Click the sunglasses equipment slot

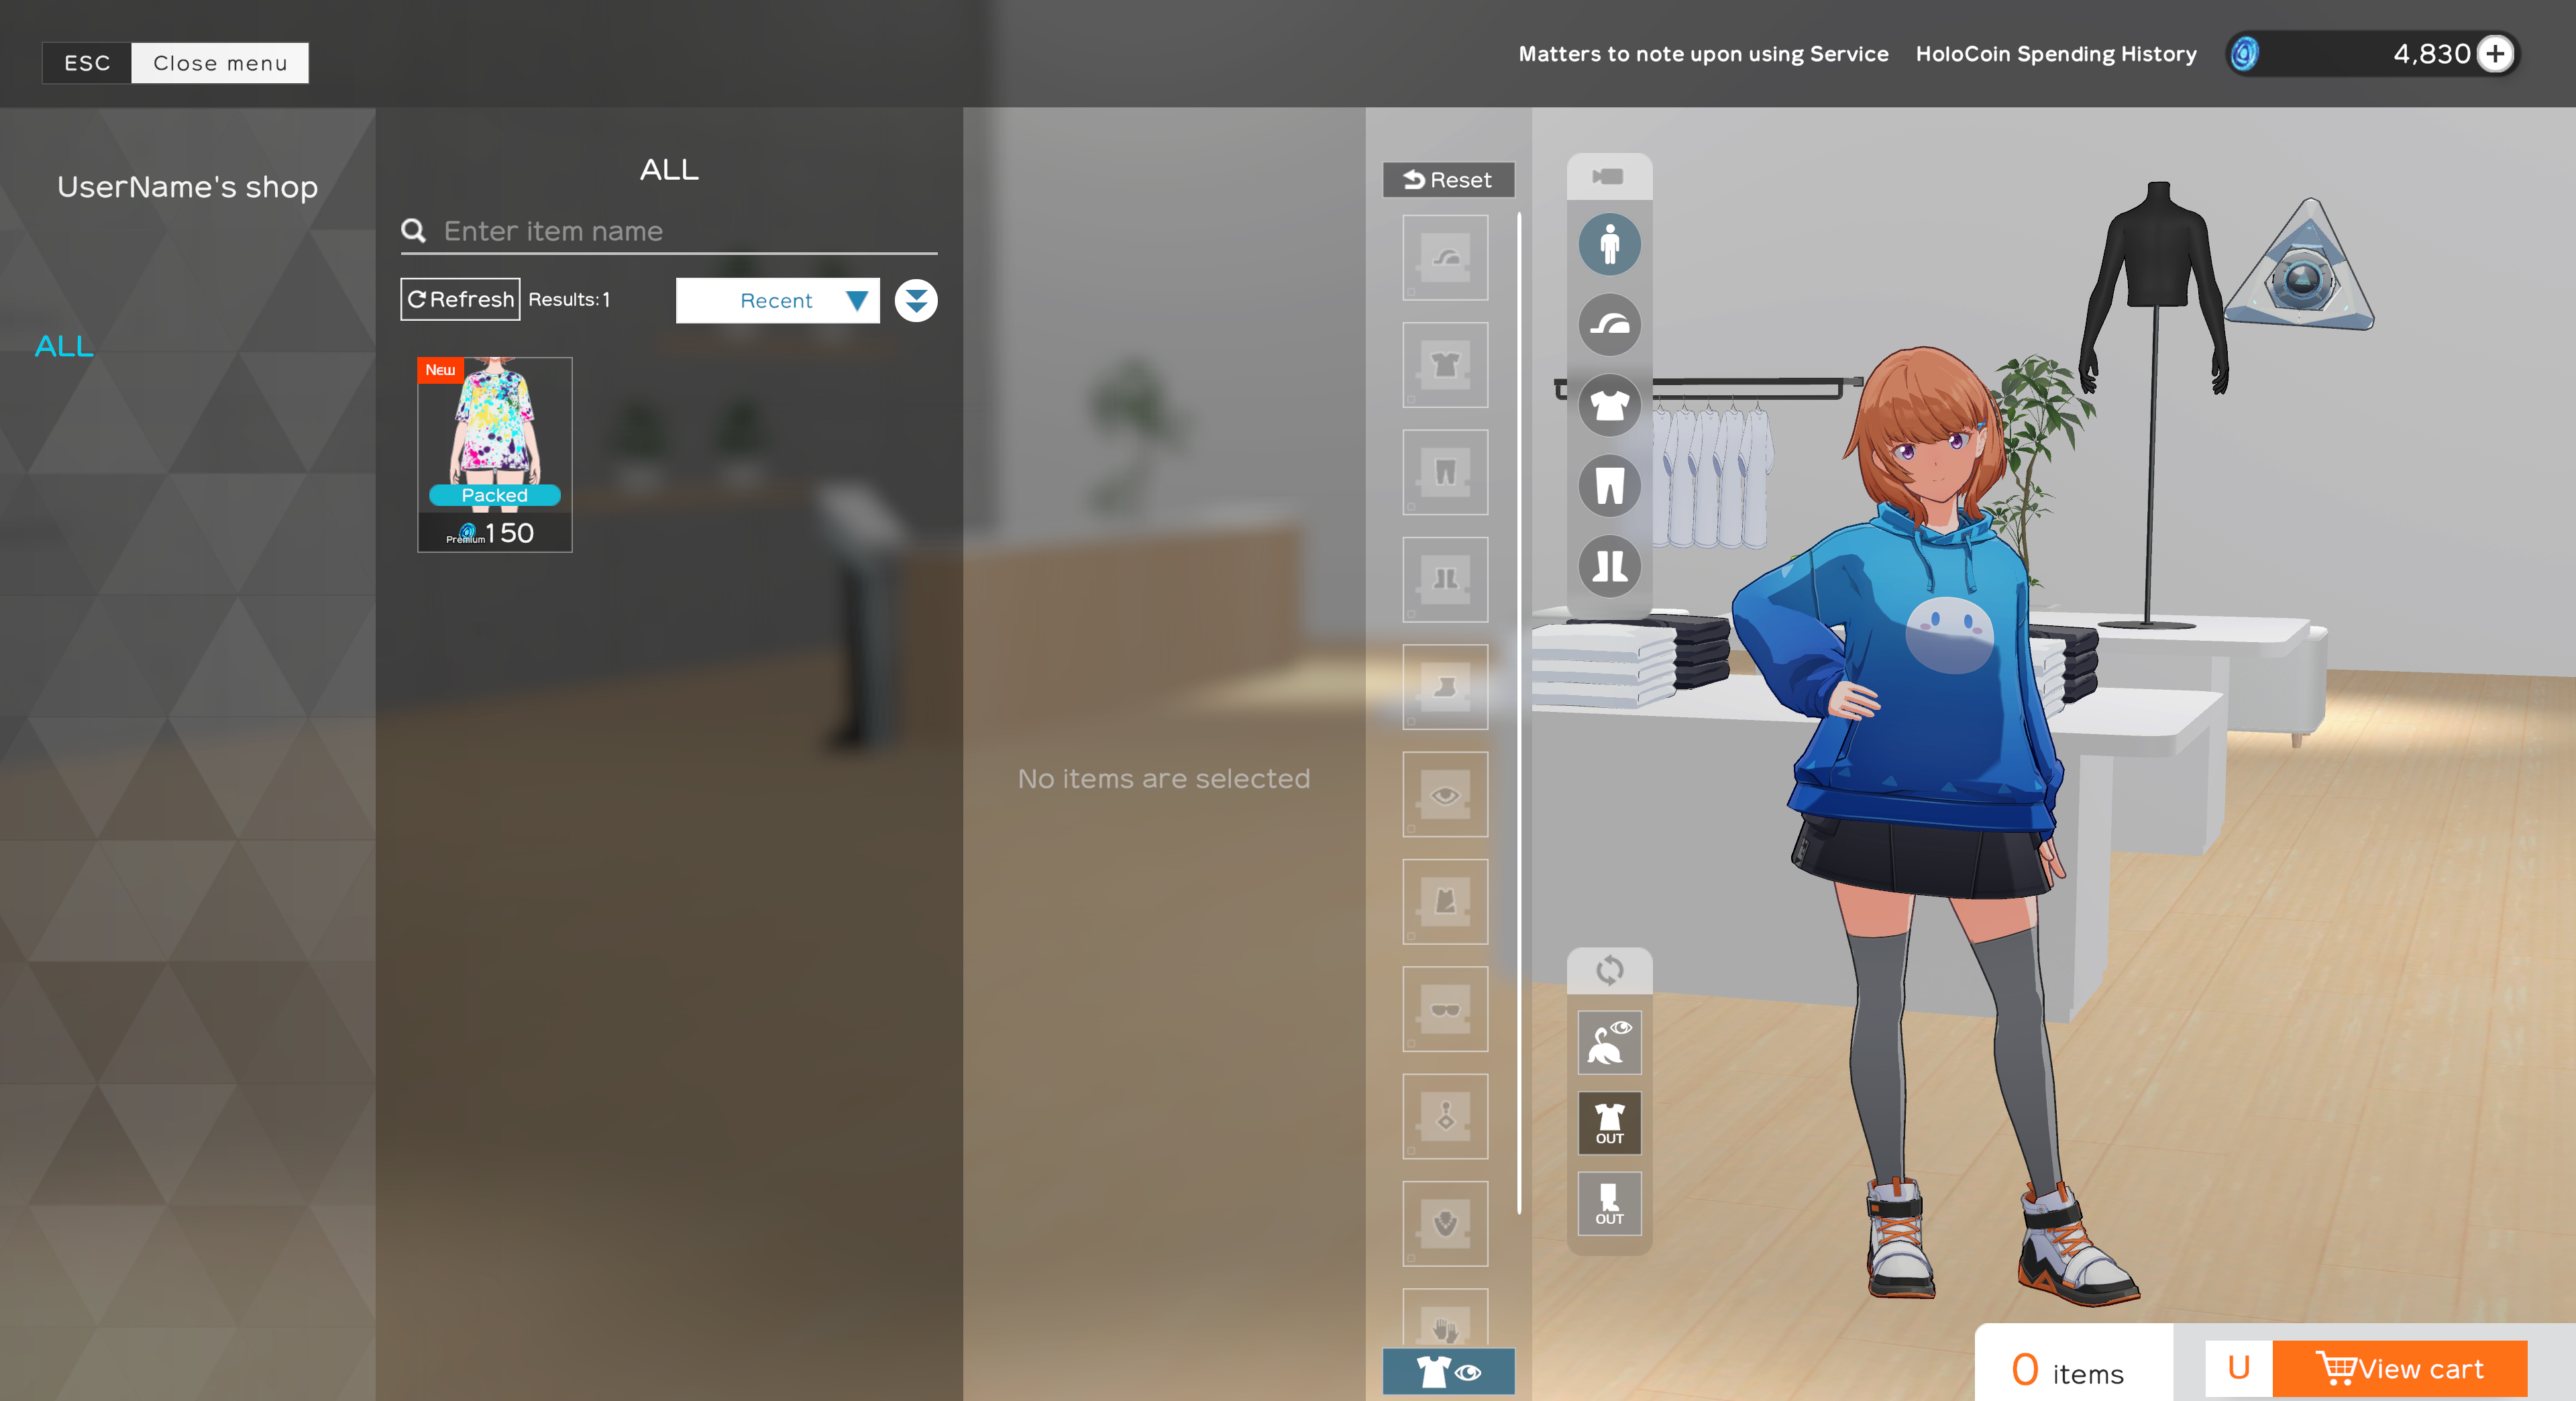pos(1445,1009)
